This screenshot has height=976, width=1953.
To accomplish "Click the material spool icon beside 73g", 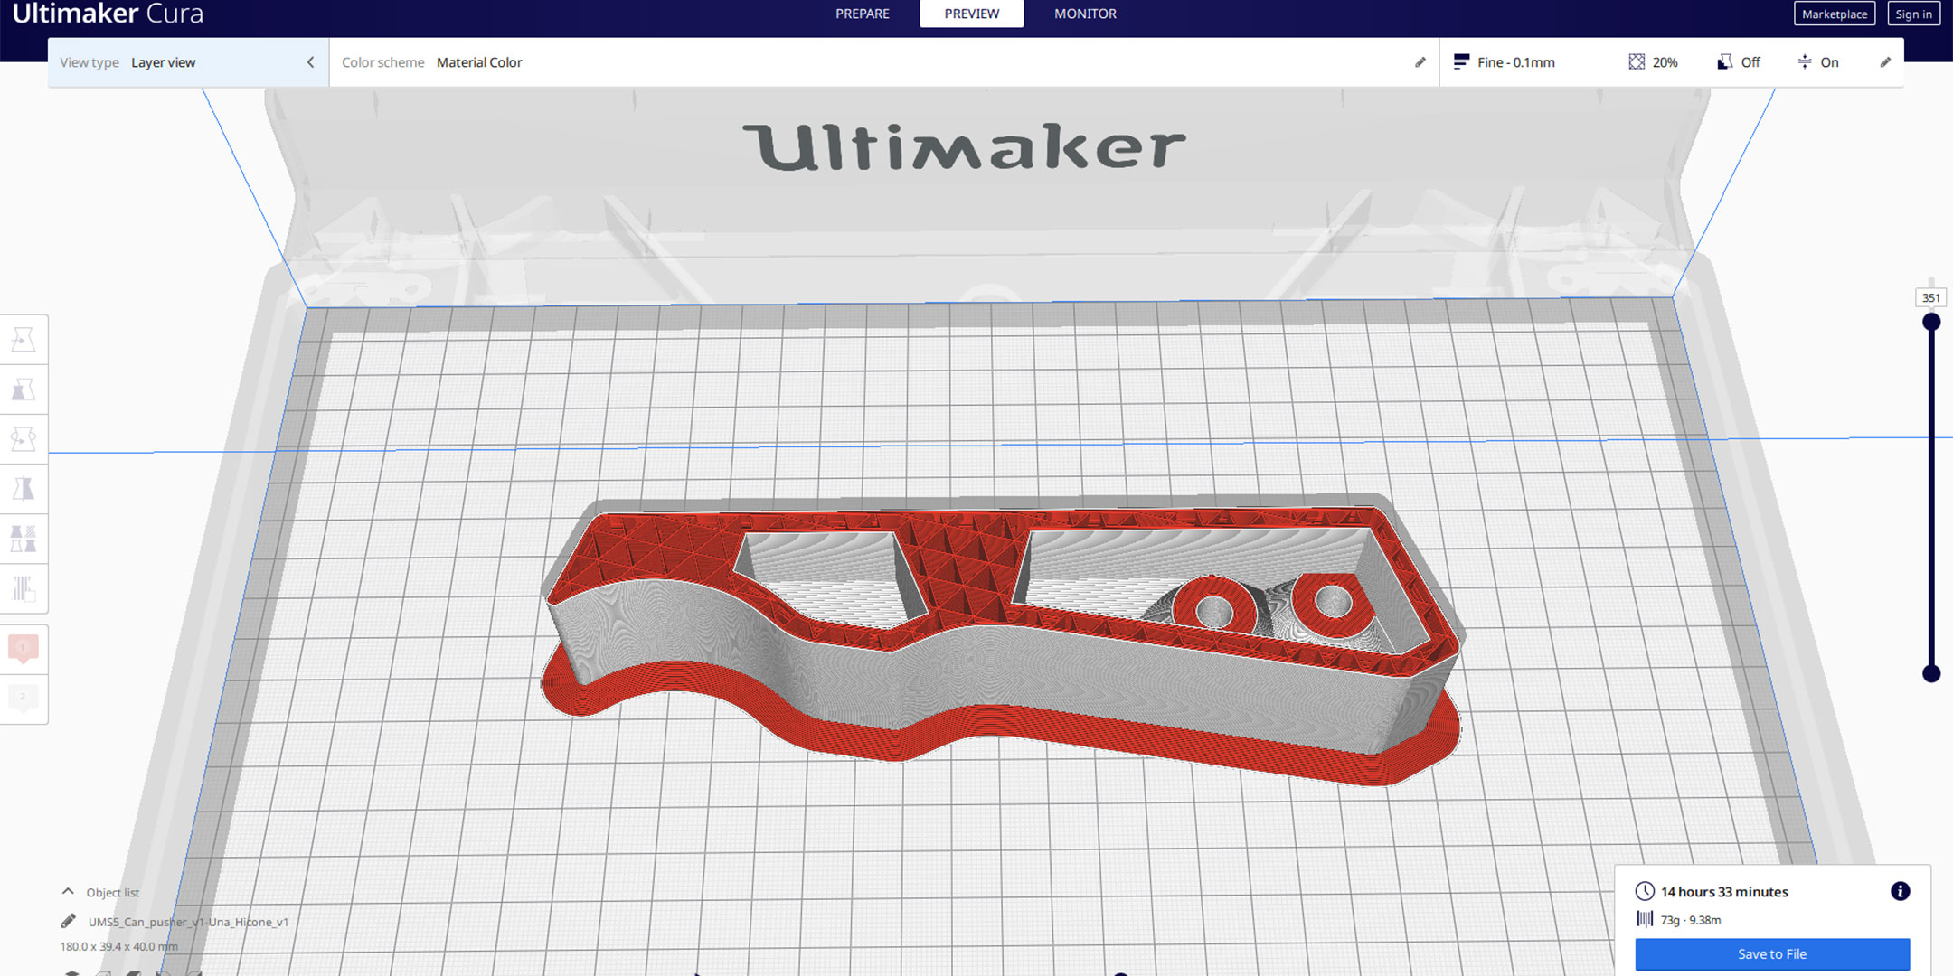I will (x=1645, y=919).
